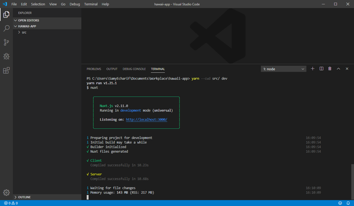Open the http://localhost:3000/ link
Viewport: 354px width, 206px height.
[x=146, y=120]
